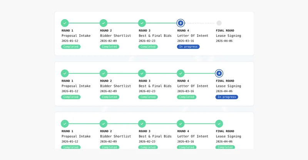The image size is (308, 160).
Task: Click Completed badge under Proposal Intake in top card
Action: [x=71, y=47]
